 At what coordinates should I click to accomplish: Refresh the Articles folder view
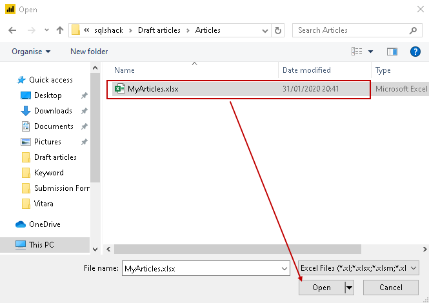click(278, 30)
